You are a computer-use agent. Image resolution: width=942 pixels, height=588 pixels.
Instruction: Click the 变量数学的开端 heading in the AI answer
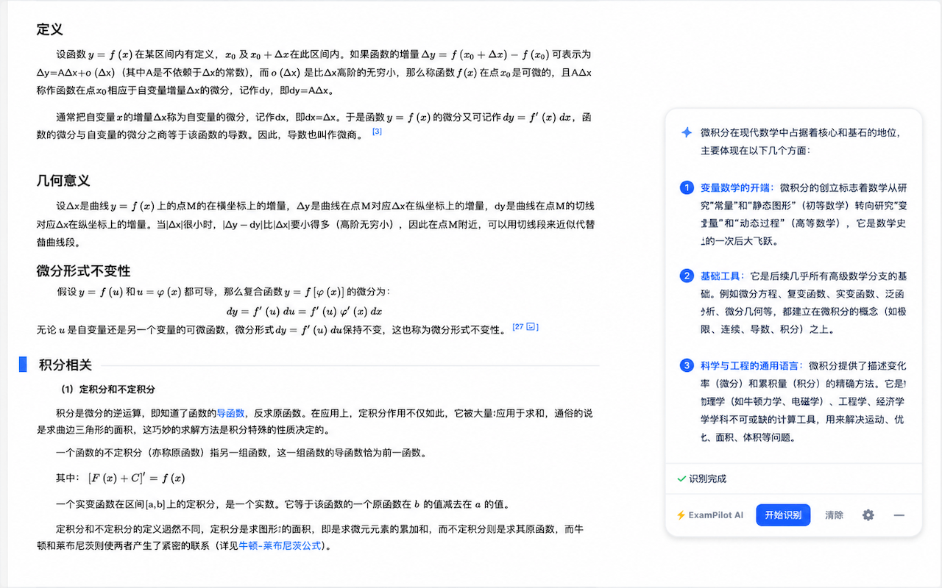click(x=737, y=187)
